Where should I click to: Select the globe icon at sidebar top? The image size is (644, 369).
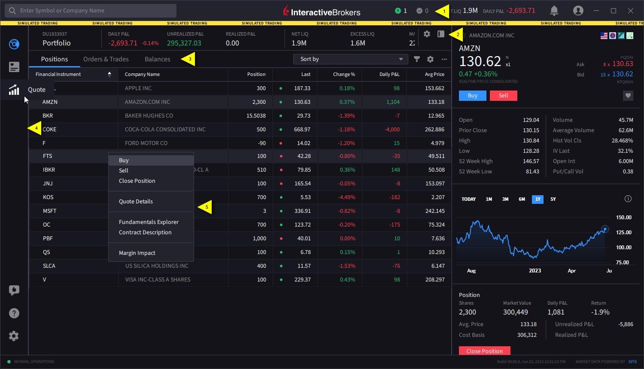[x=14, y=44]
